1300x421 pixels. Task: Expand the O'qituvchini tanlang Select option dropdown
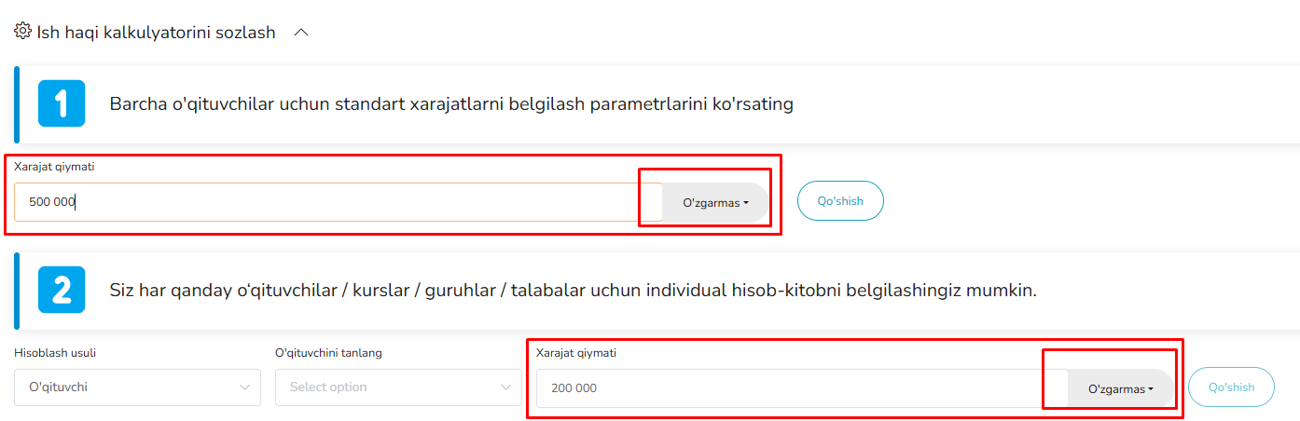click(398, 387)
